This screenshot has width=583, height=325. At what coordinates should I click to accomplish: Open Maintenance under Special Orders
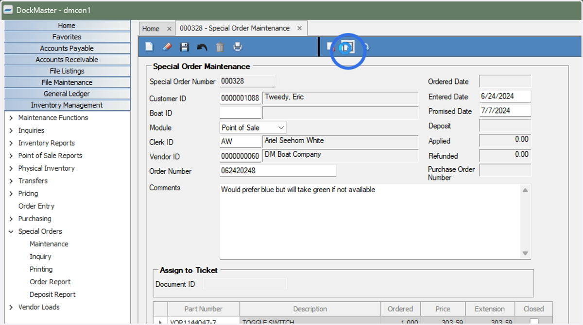click(x=49, y=244)
